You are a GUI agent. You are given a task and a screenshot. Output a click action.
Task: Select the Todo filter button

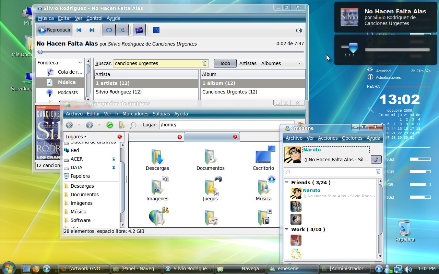(225, 63)
